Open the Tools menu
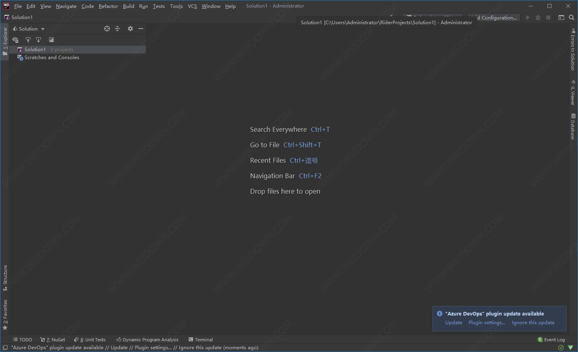 click(176, 6)
